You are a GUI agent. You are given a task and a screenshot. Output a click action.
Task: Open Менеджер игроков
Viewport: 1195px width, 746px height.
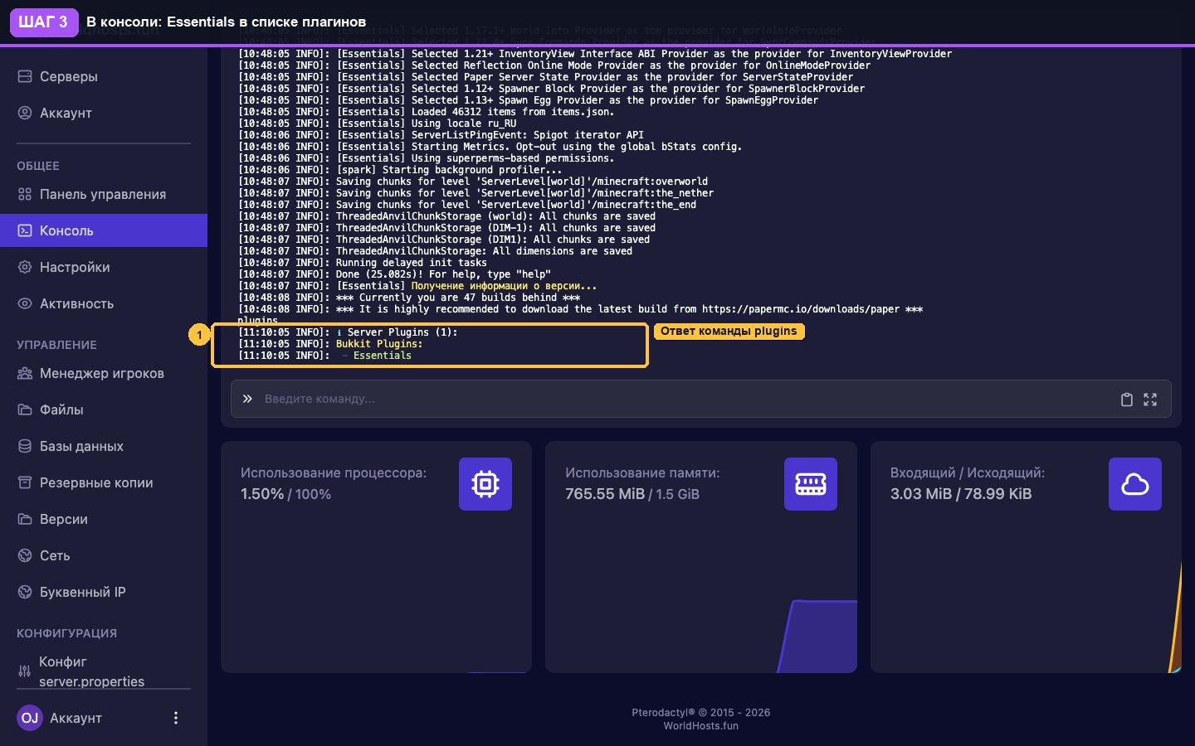pos(104,373)
